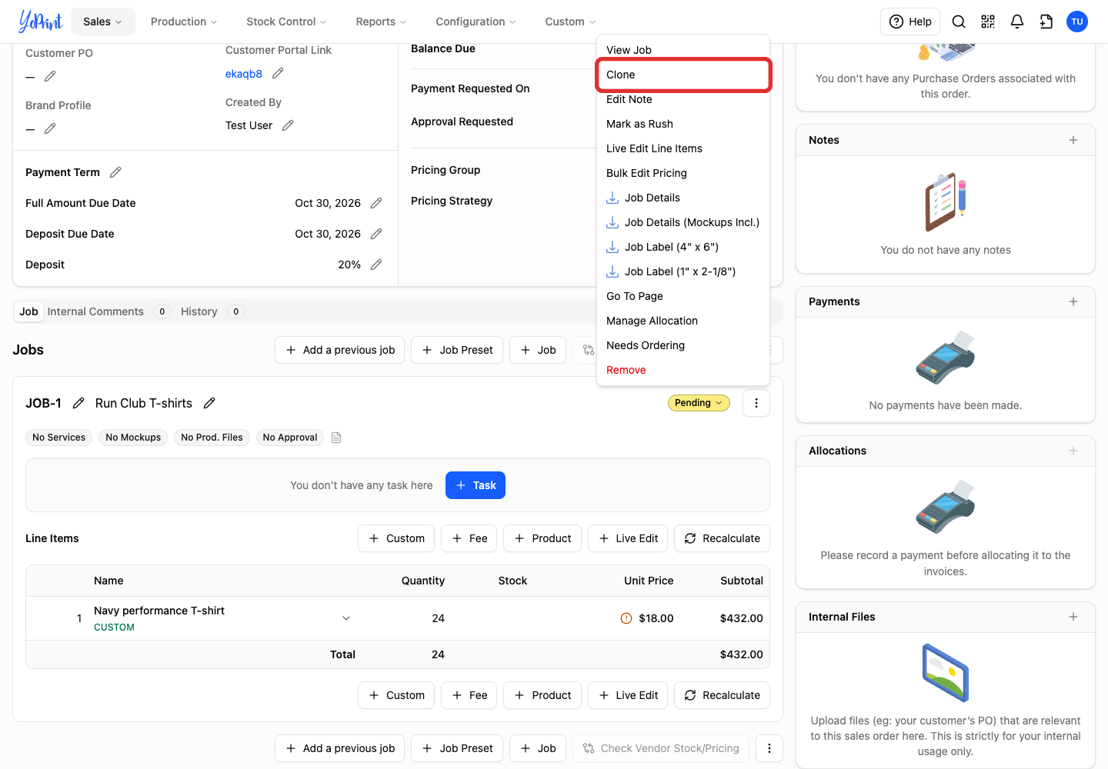1108x769 pixels.
Task: Open JOB-1 three-dot options menu
Action: coord(756,403)
